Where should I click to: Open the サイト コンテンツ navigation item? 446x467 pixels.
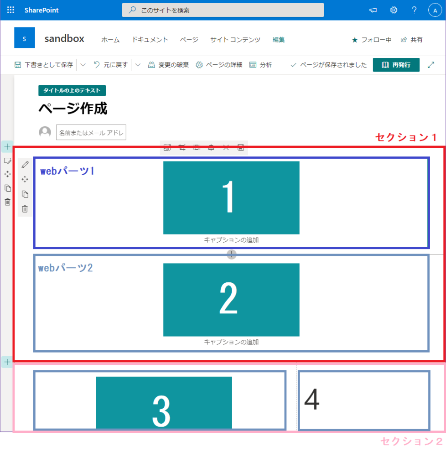click(x=235, y=40)
